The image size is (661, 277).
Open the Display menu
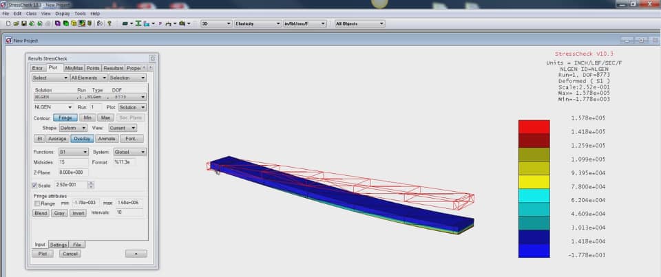63,13
